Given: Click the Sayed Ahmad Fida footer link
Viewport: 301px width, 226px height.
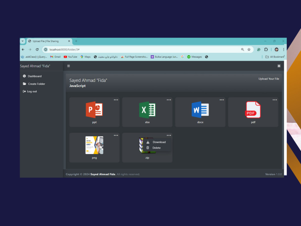Looking at the screenshot, I should [x=103, y=174].
